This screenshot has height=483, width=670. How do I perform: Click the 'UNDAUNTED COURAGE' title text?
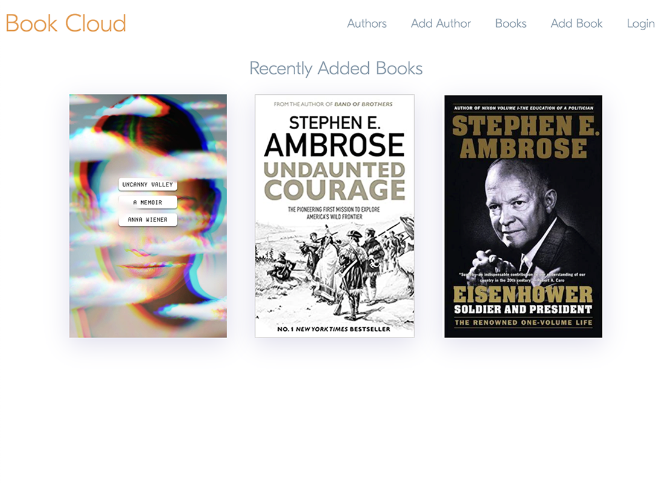click(334, 181)
